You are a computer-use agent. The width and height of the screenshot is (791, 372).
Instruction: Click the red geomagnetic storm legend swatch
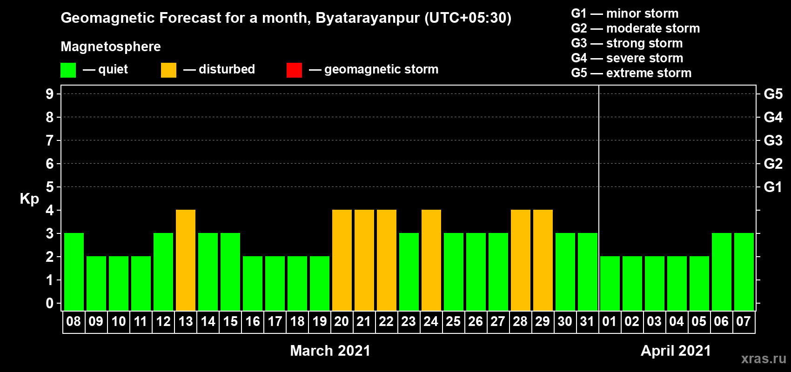(294, 70)
